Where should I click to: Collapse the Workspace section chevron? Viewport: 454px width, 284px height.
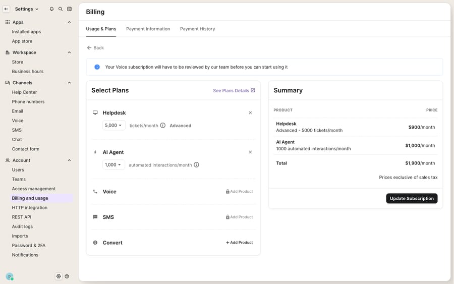pos(69,52)
